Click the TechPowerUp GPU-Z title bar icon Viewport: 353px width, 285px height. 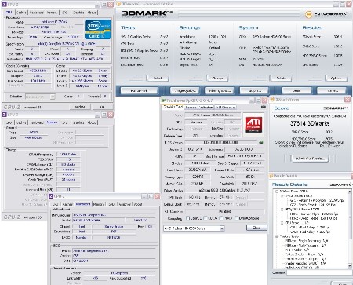click(x=164, y=100)
